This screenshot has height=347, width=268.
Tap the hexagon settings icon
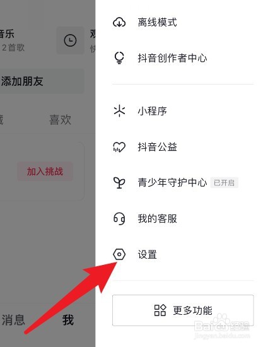click(x=119, y=254)
